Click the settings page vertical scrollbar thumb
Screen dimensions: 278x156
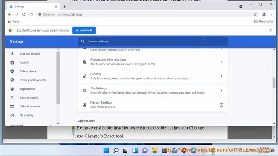(x=274, y=83)
